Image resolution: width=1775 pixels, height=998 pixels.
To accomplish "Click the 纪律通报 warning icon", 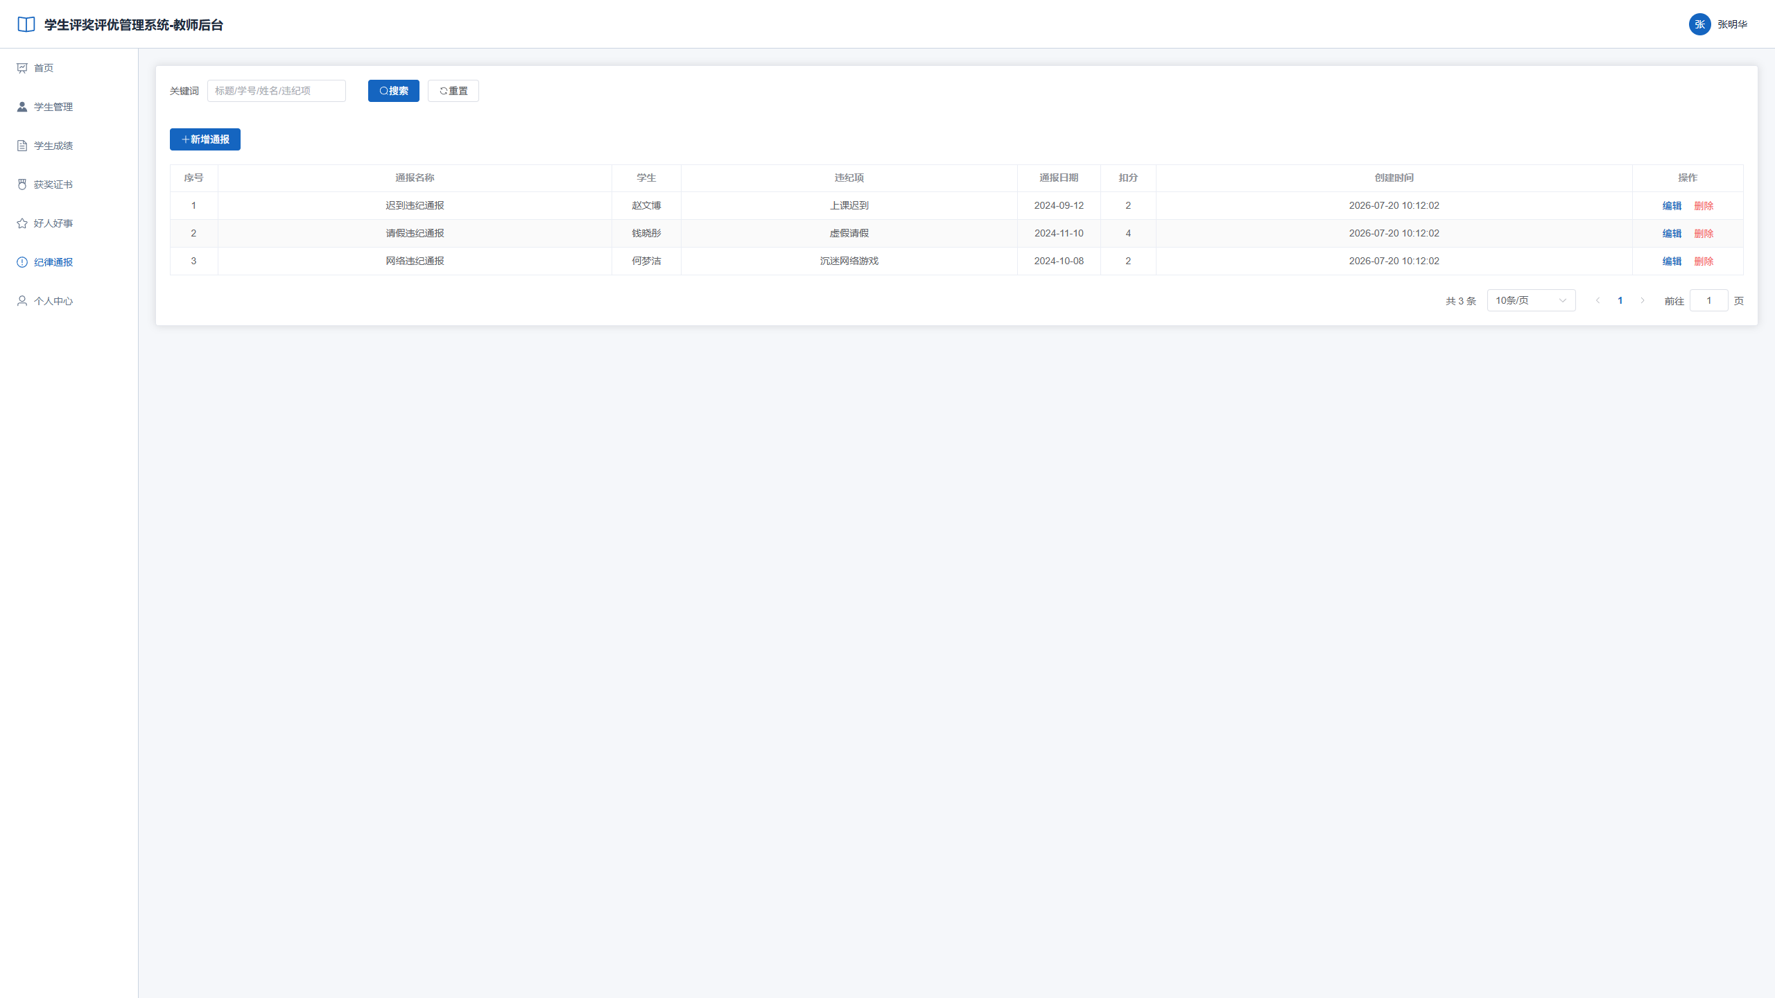I will click(22, 262).
